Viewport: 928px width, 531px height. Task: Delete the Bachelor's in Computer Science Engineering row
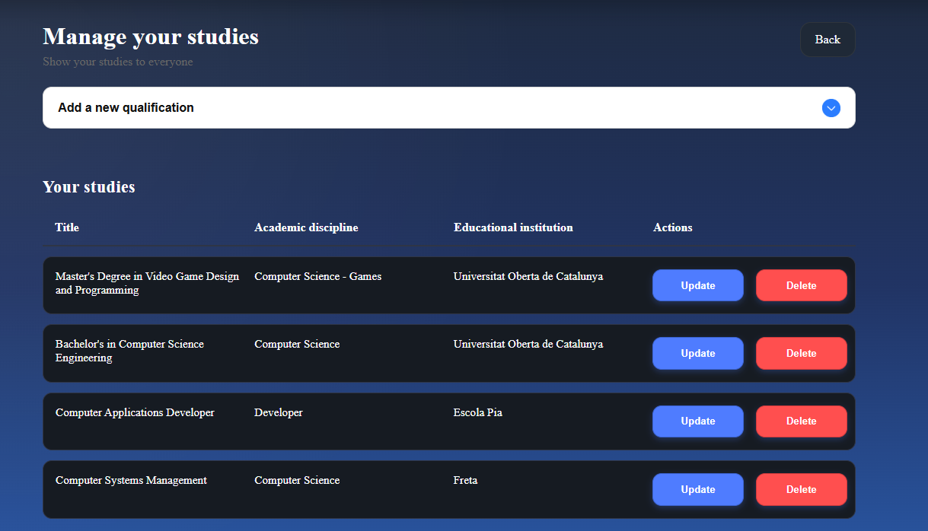(802, 353)
